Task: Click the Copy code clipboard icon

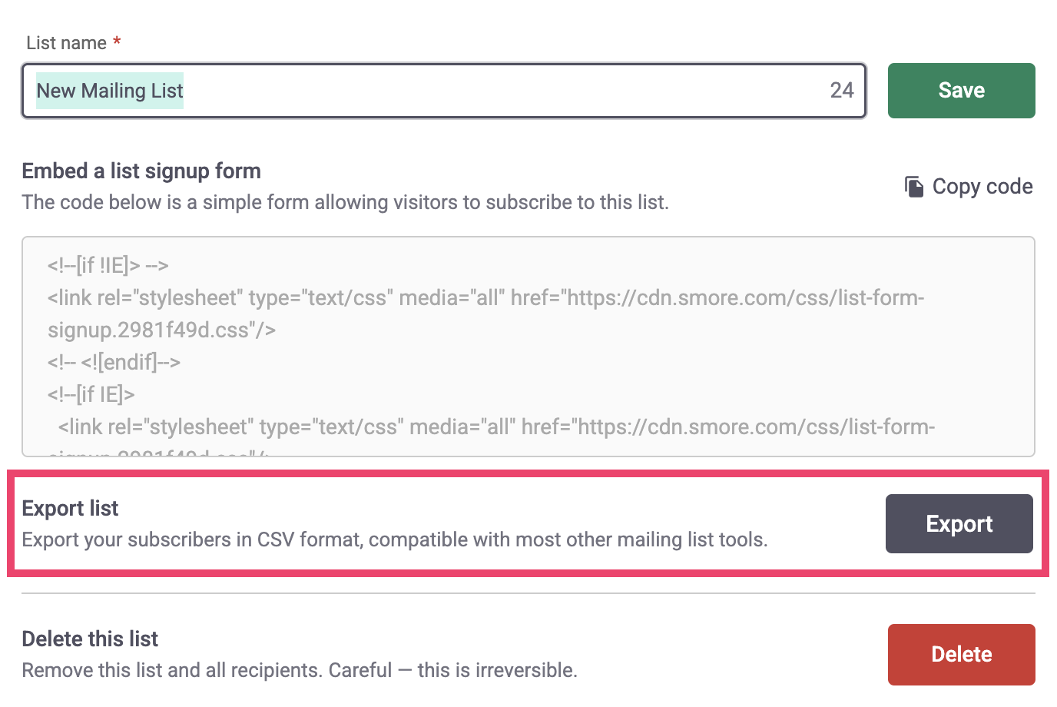Action: tap(913, 187)
